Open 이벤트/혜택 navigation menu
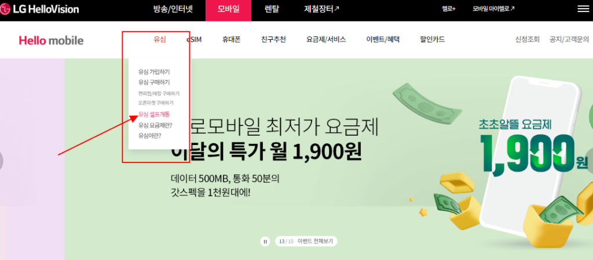 pyautogui.click(x=383, y=39)
